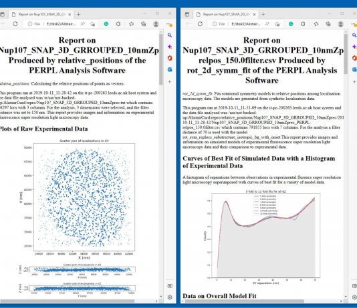This screenshot has width=357, height=308.
Task: Close the report tab in right window
Action: click(x=254, y=14)
